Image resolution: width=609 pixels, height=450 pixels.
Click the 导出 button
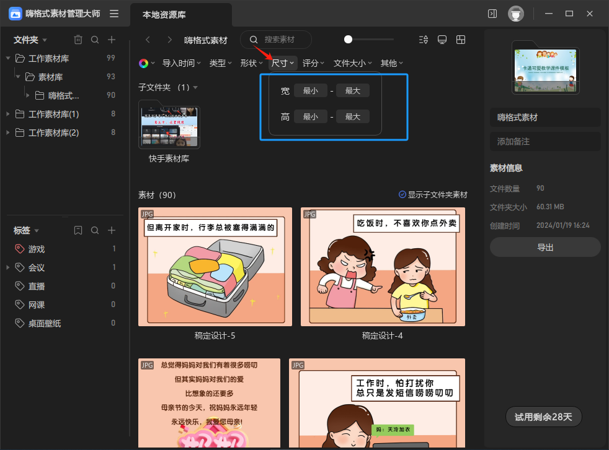tap(545, 248)
